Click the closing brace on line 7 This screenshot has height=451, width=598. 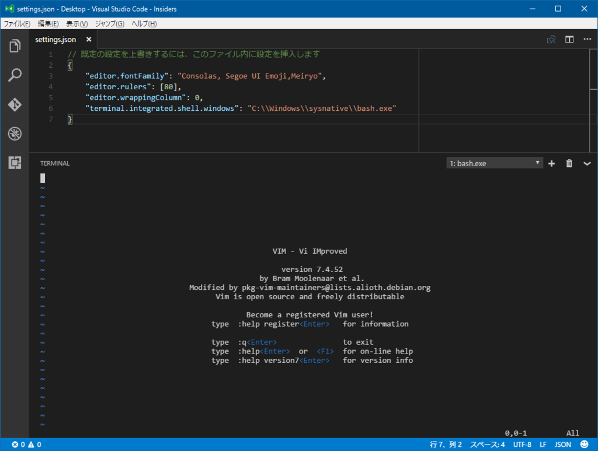(x=70, y=119)
